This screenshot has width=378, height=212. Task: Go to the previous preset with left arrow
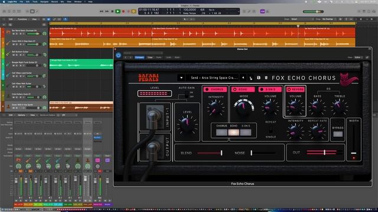[243, 78]
